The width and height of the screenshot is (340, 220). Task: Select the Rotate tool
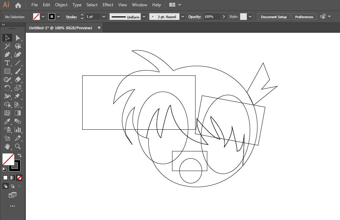click(x=7, y=88)
